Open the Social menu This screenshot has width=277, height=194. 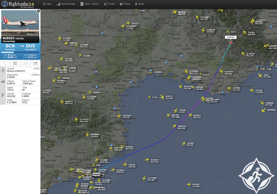pos(109,4)
